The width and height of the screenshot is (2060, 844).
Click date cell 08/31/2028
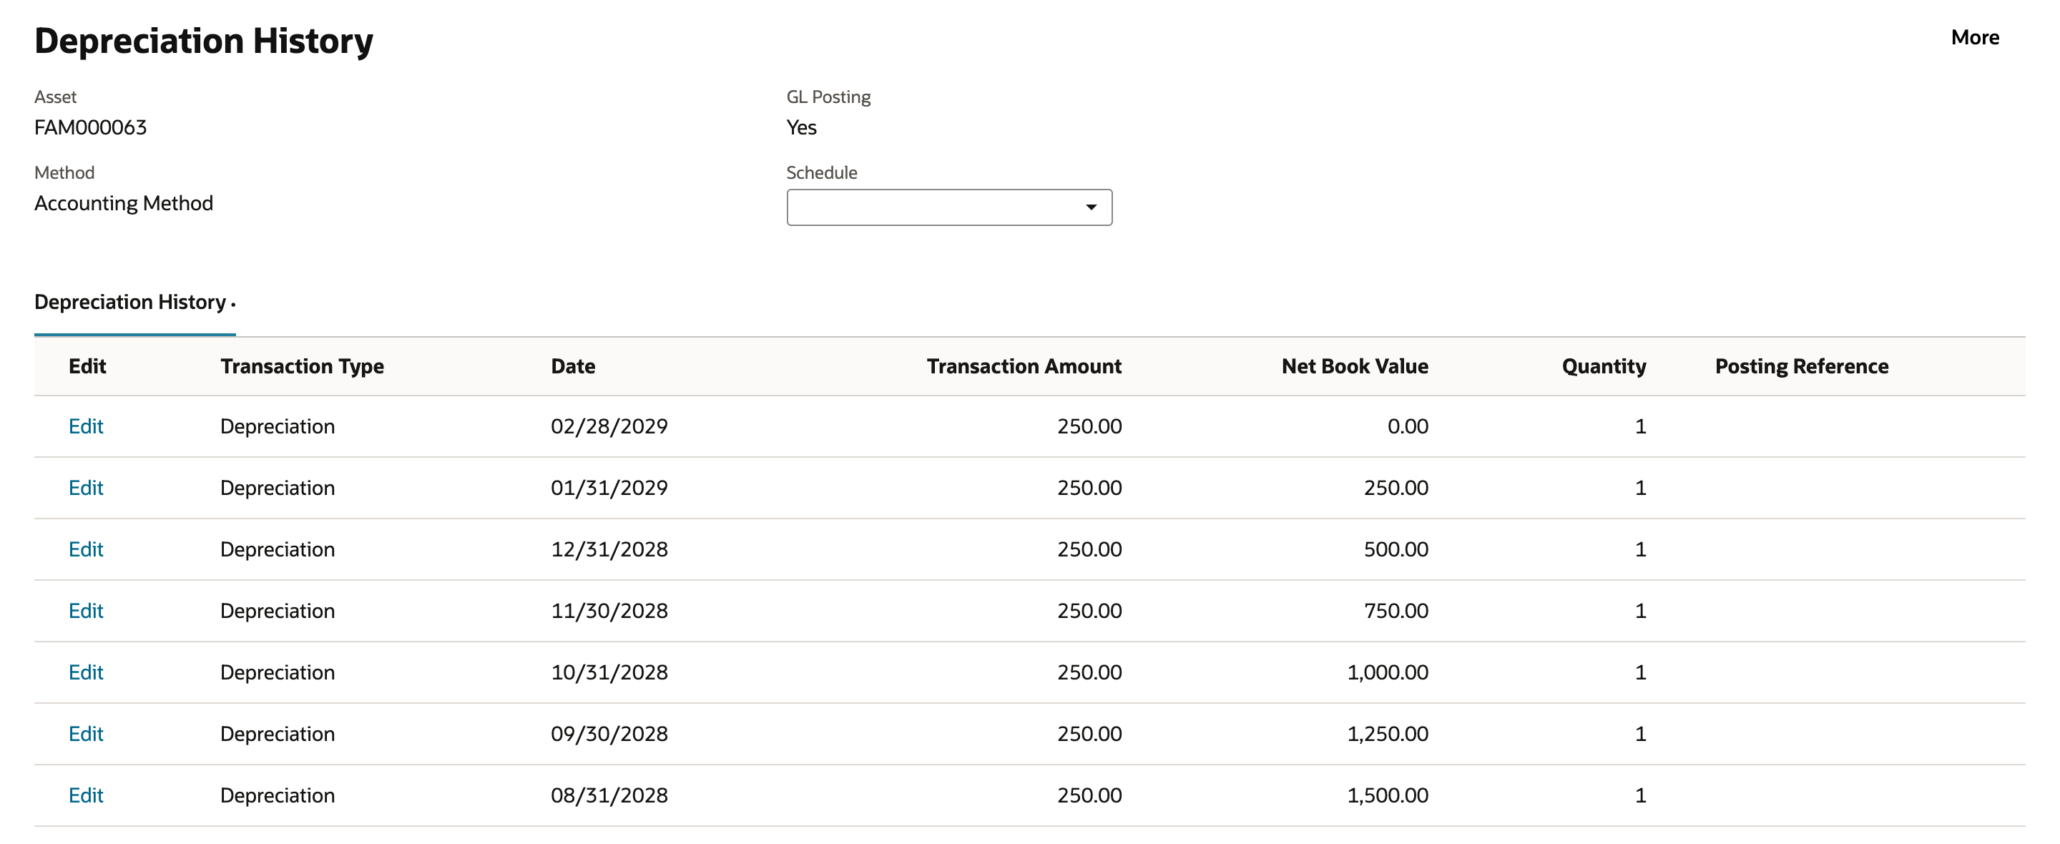pos(609,796)
